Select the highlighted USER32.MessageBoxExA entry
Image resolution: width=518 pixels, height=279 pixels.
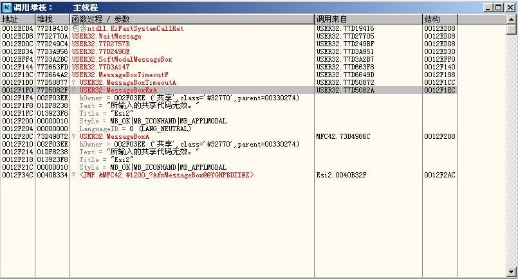tap(118, 90)
